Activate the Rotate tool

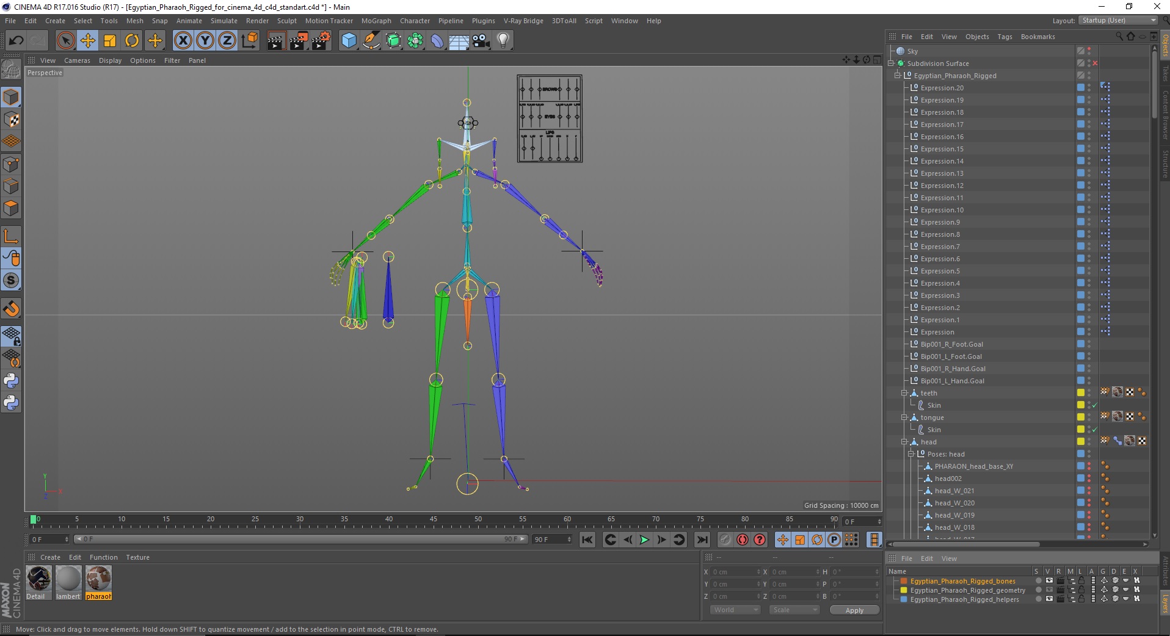click(x=132, y=41)
